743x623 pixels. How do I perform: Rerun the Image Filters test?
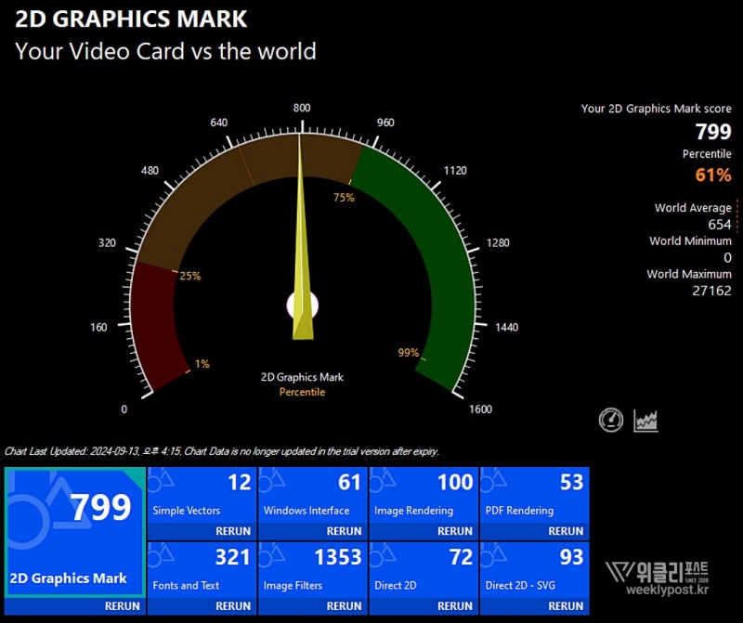click(x=344, y=605)
